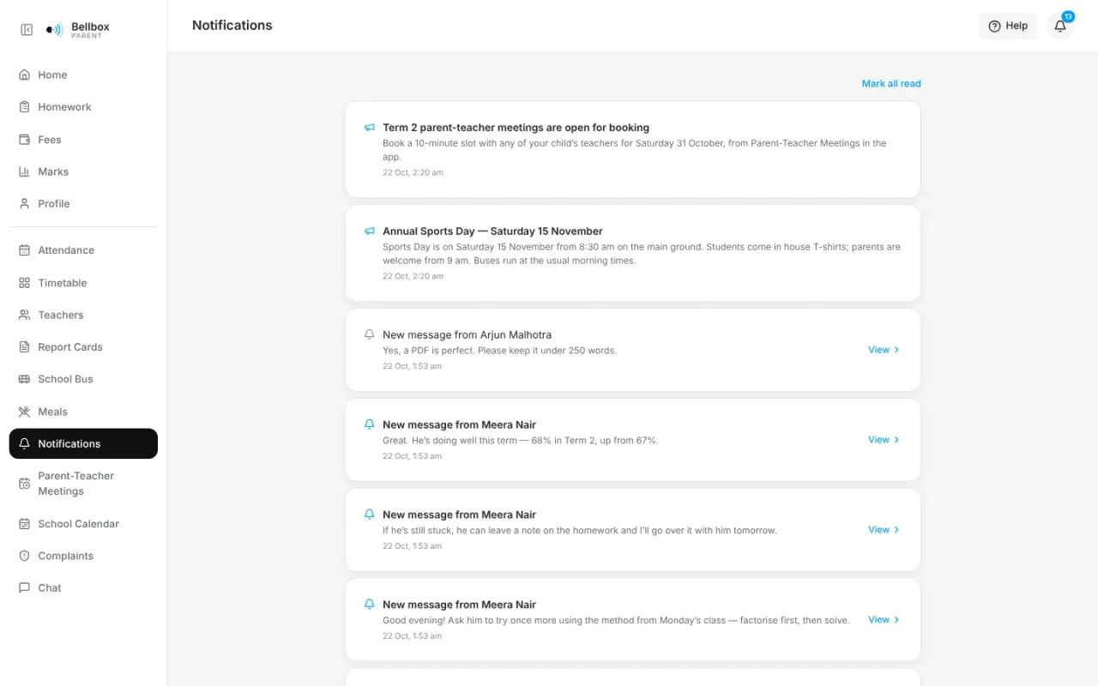
Task: Click the School Calendar icon
Action: [24, 524]
